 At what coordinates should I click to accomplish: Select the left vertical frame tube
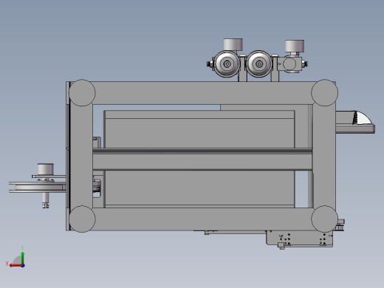81,156
